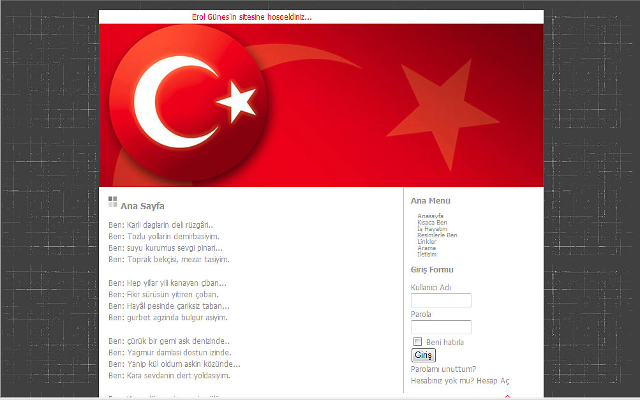Click the line 'Ben: Karli daglarin deli rüzgâri..'
This screenshot has height=400, width=640.
point(161,225)
